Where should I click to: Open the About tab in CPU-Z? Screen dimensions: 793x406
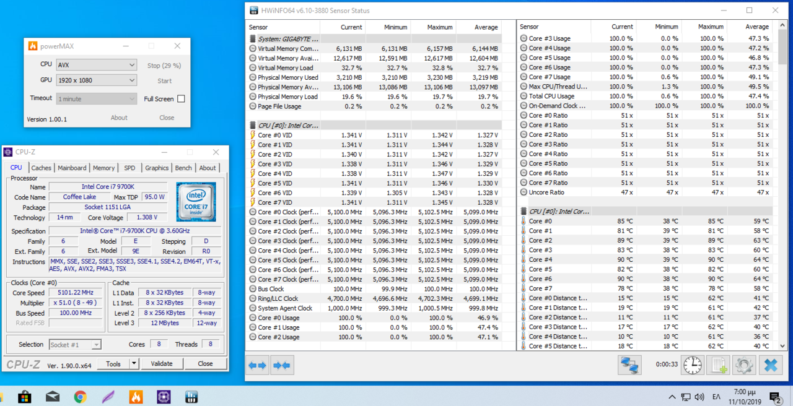point(208,168)
